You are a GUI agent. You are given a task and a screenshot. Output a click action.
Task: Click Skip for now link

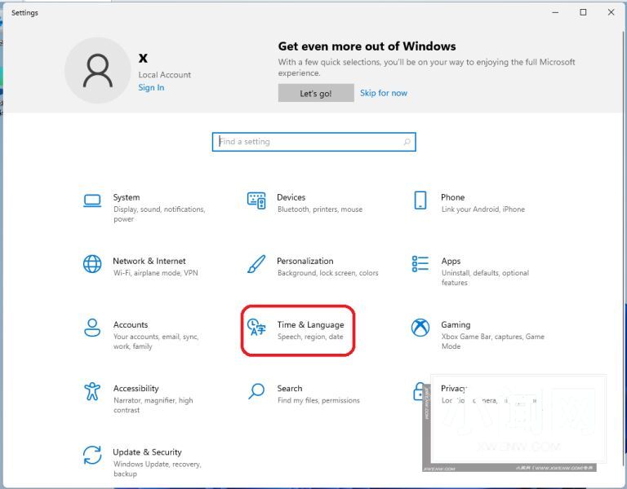(384, 93)
